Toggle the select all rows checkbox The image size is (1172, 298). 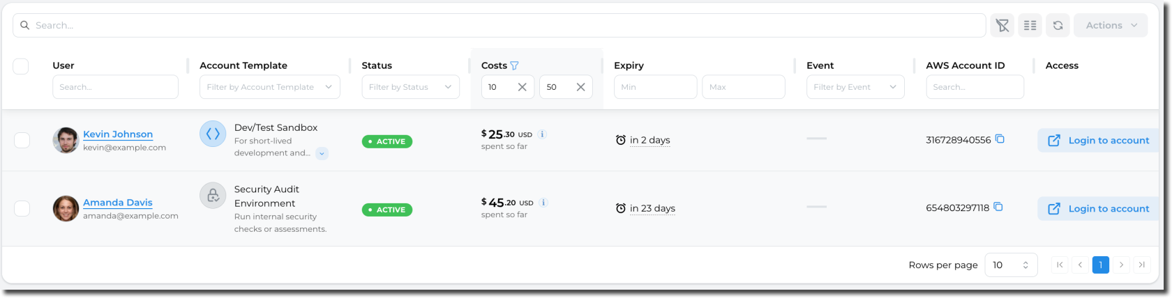[x=21, y=66]
